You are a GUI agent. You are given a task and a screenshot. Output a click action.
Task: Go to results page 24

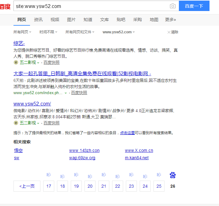tap(145, 186)
